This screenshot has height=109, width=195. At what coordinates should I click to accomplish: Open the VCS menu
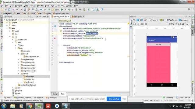63,6
